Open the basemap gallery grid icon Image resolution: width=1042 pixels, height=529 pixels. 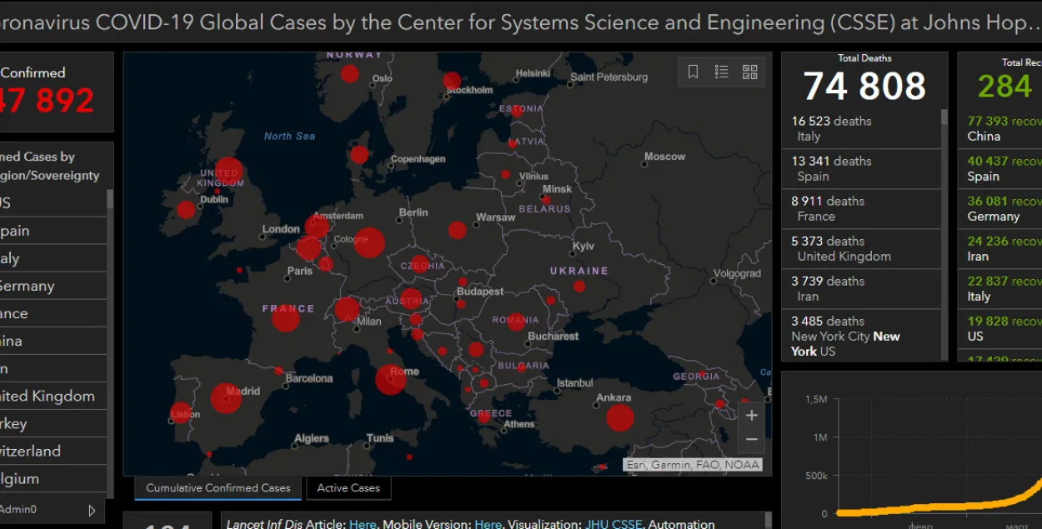tap(749, 72)
